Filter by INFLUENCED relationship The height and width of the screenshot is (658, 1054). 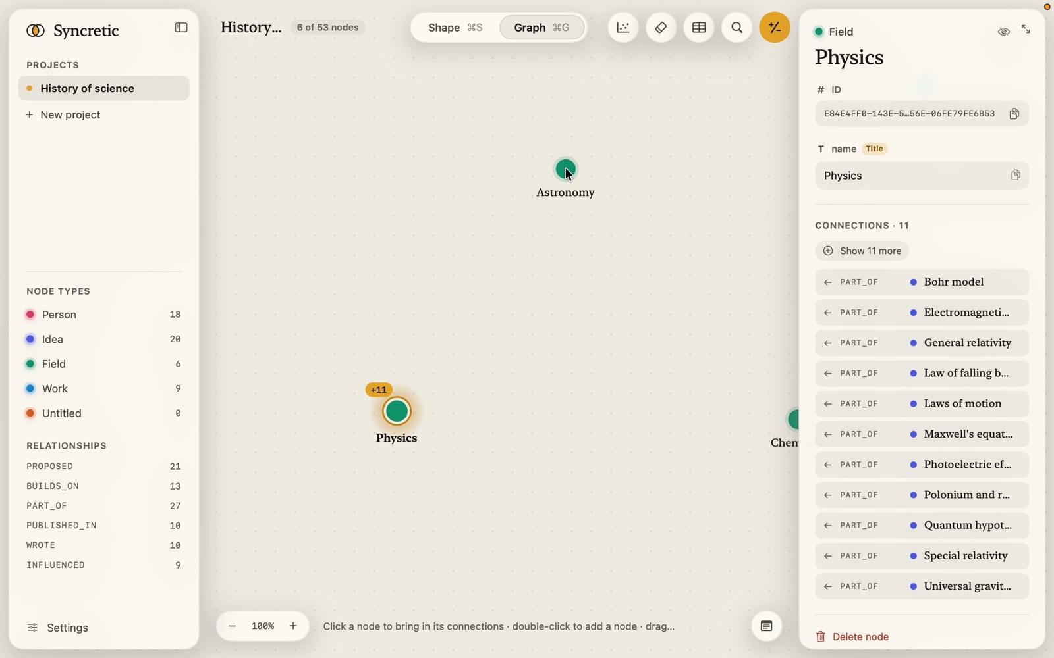103,565
